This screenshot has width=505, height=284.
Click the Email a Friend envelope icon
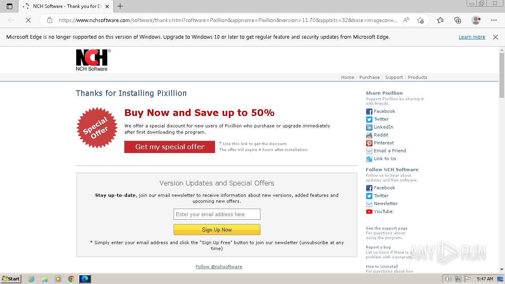pyautogui.click(x=369, y=151)
